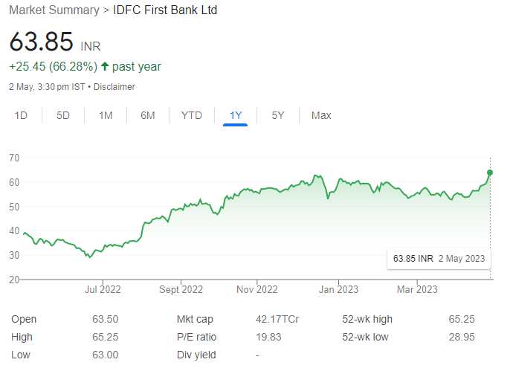Screen dimensions: 507x371
Task: Click the green endpoint marker on chart
Action: point(490,172)
